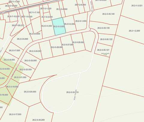The image size is (144, 122).
Task: Select parcel 26.2-3-30.200
Action: click(38, 120)
